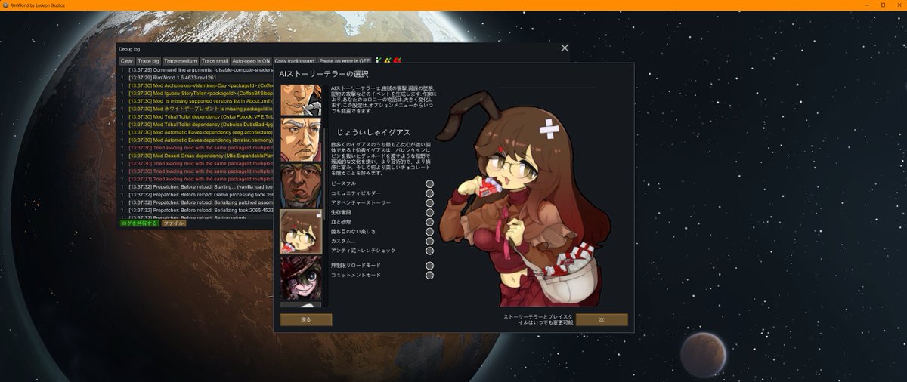Choose アドベンチャーストーリー difficulty radio button
The width and height of the screenshot is (907, 382).
tap(429, 203)
